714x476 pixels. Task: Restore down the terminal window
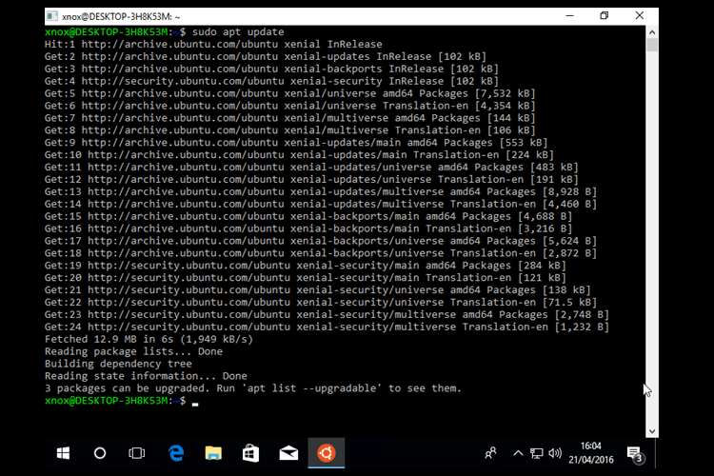(604, 16)
